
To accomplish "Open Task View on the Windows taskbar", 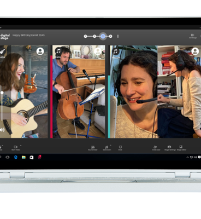I will coord(8,157).
